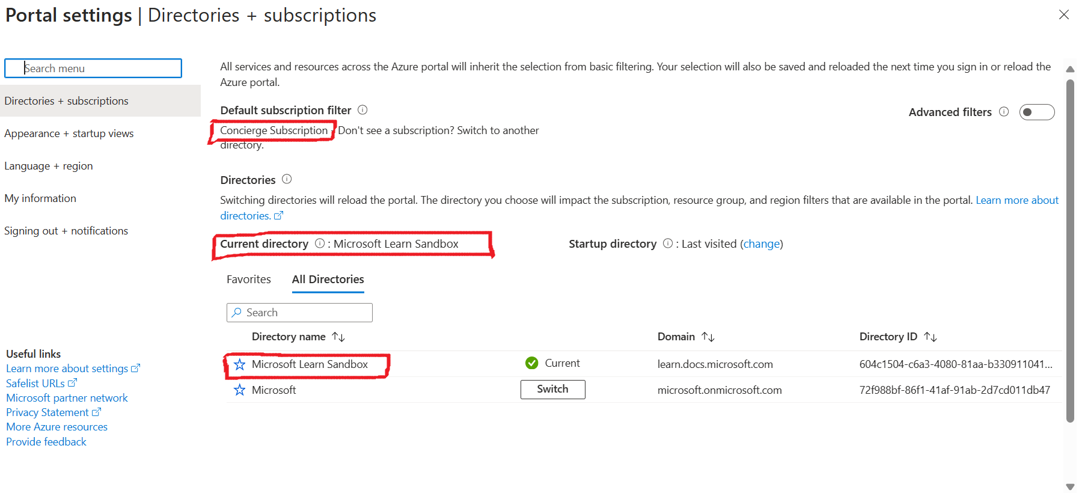Click the Startup directory info icon
Viewport: 1079px width, 493px height.
(667, 243)
